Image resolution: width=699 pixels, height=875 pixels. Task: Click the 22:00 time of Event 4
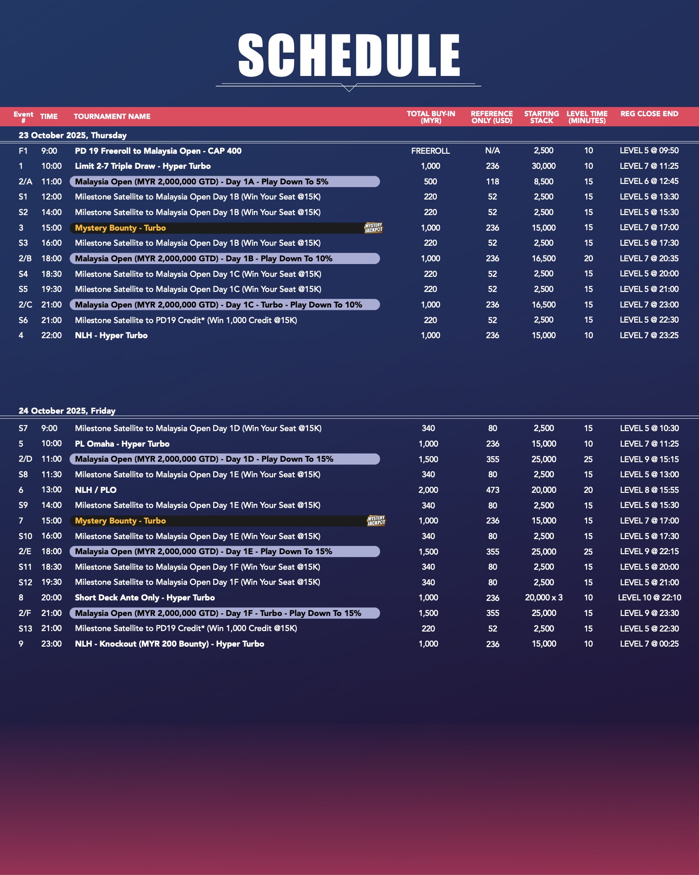(x=52, y=335)
